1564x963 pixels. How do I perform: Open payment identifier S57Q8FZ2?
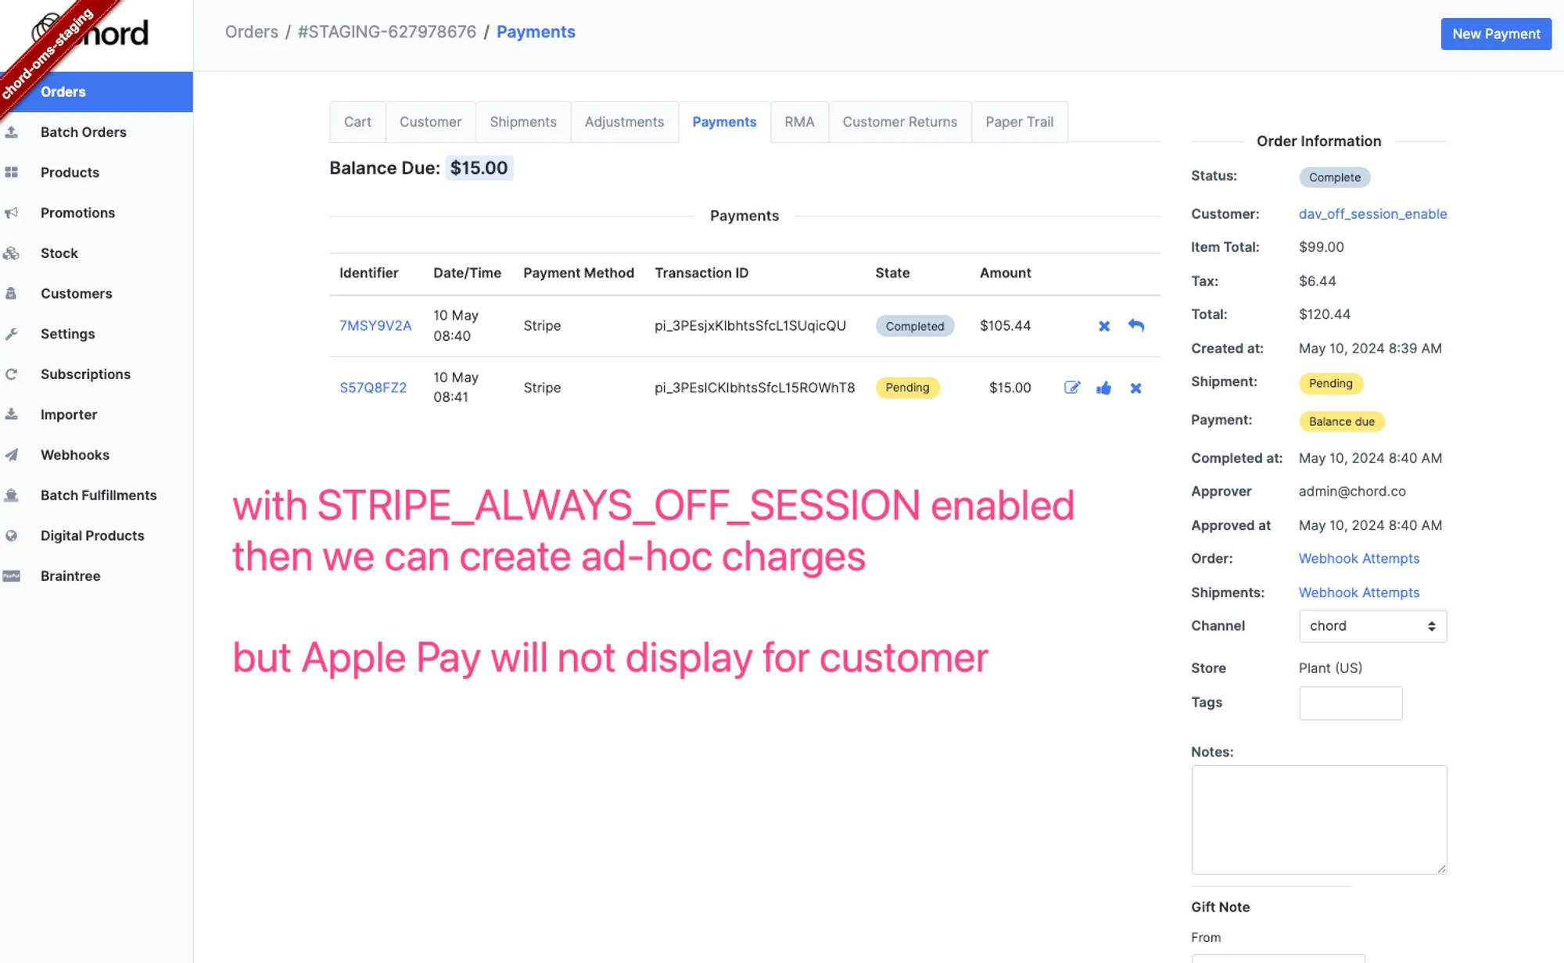coord(373,388)
